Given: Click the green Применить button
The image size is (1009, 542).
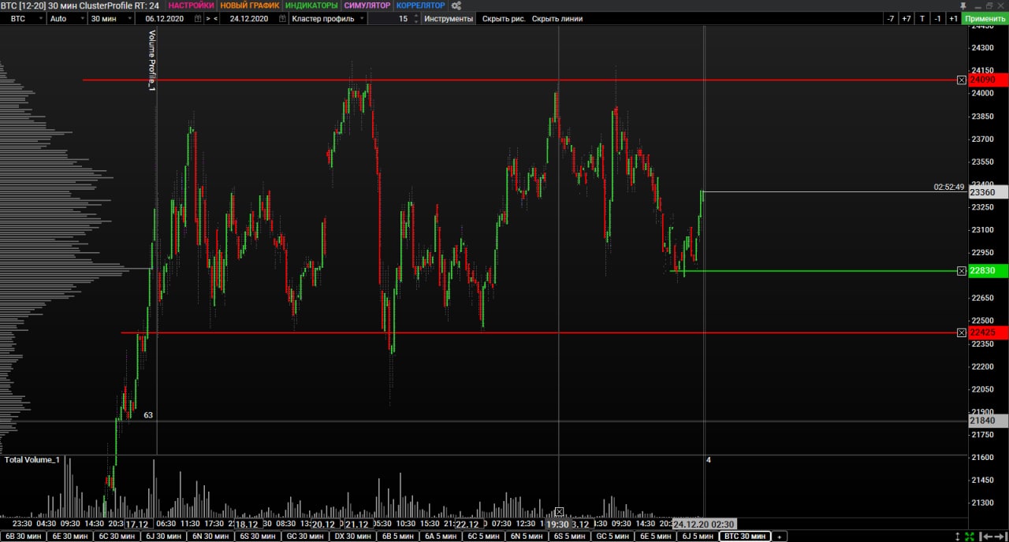Looking at the screenshot, I should click(x=985, y=18).
